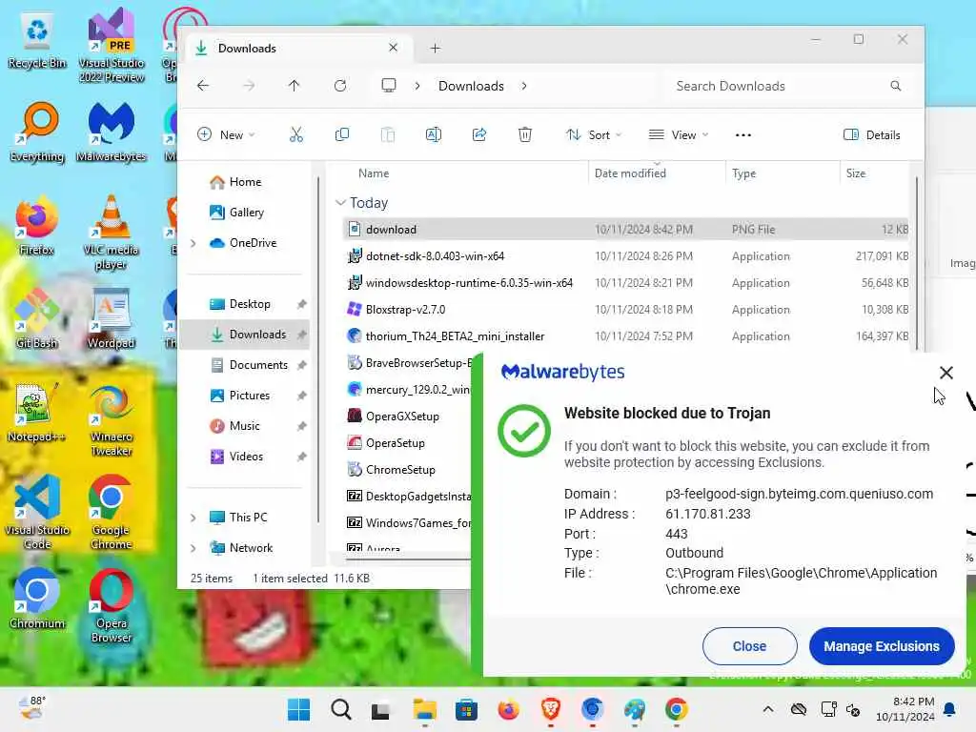Image resolution: width=976 pixels, height=732 pixels.
Task: Open the Everything desktop shortcut
Action: [x=37, y=132]
